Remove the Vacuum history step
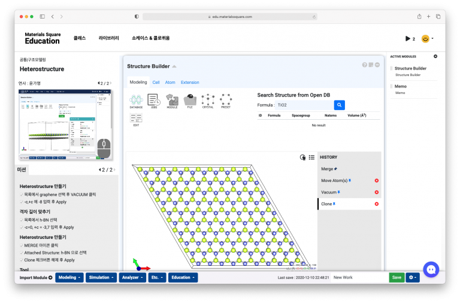Image resolution: width=460 pixels, height=303 pixels. click(x=376, y=192)
